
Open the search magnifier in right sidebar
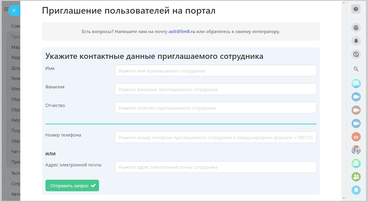(x=356, y=69)
